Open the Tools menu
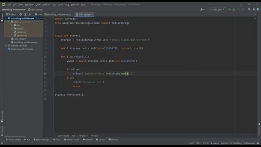The width and height of the screenshot is (261, 147). pyautogui.click(x=61, y=4)
